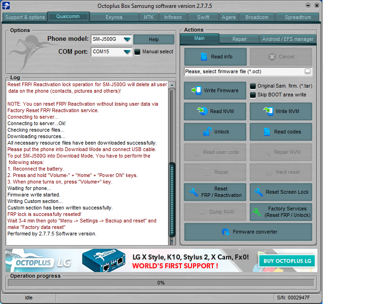Click the 'Idle' status bar text
The width and height of the screenshot is (380, 304).
[29, 298]
